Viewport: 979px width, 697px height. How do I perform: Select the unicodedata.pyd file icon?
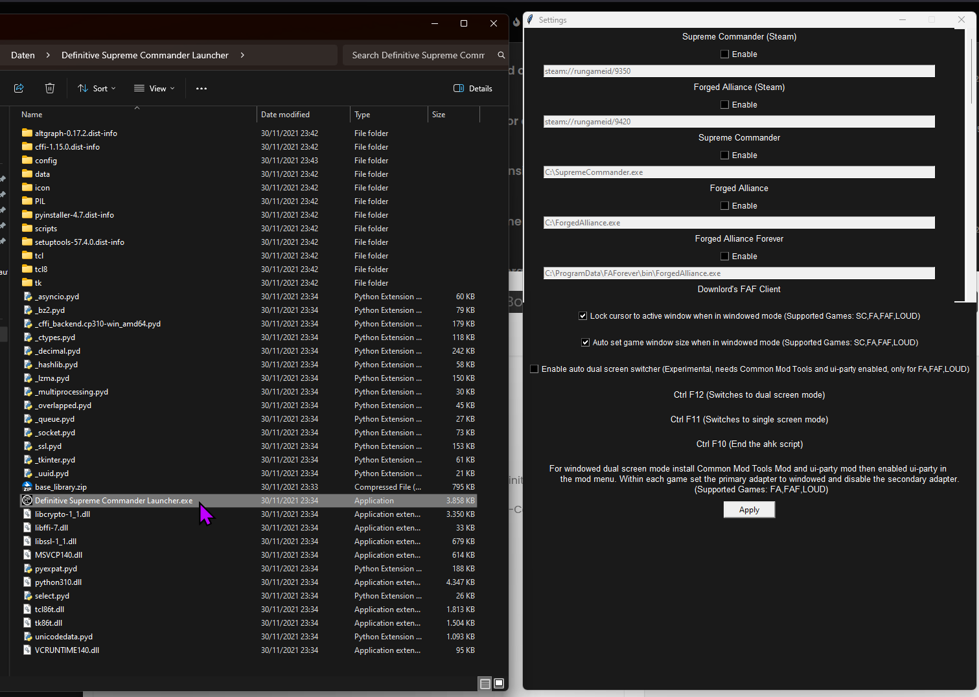[27, 636]
